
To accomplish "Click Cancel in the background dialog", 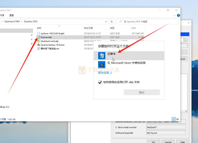I will pos(168,142).
